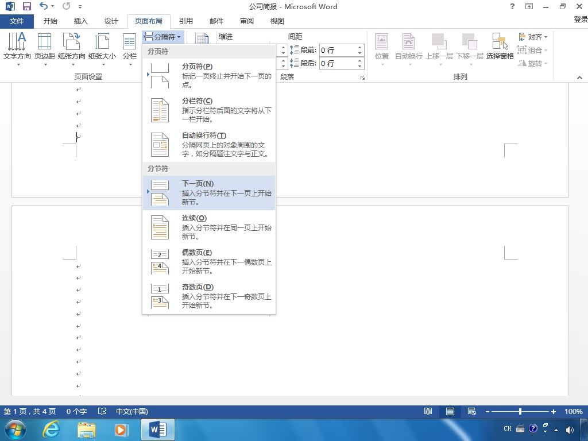
Task: Open media player from taskbar
Action: (121, 430)
